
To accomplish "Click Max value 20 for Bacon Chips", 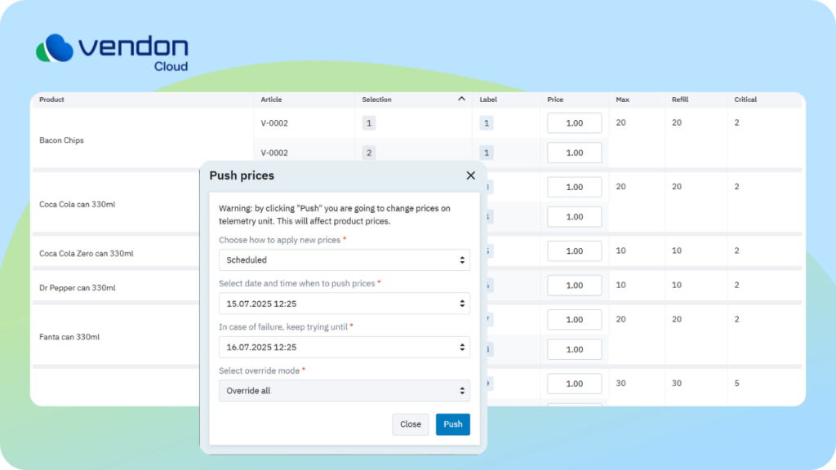I will [620, 122].
